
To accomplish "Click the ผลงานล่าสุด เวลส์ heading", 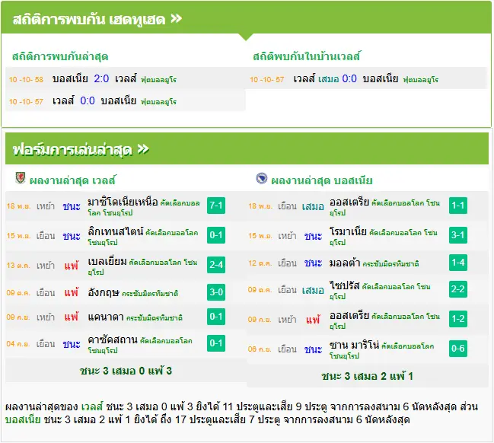I will 72,180.
